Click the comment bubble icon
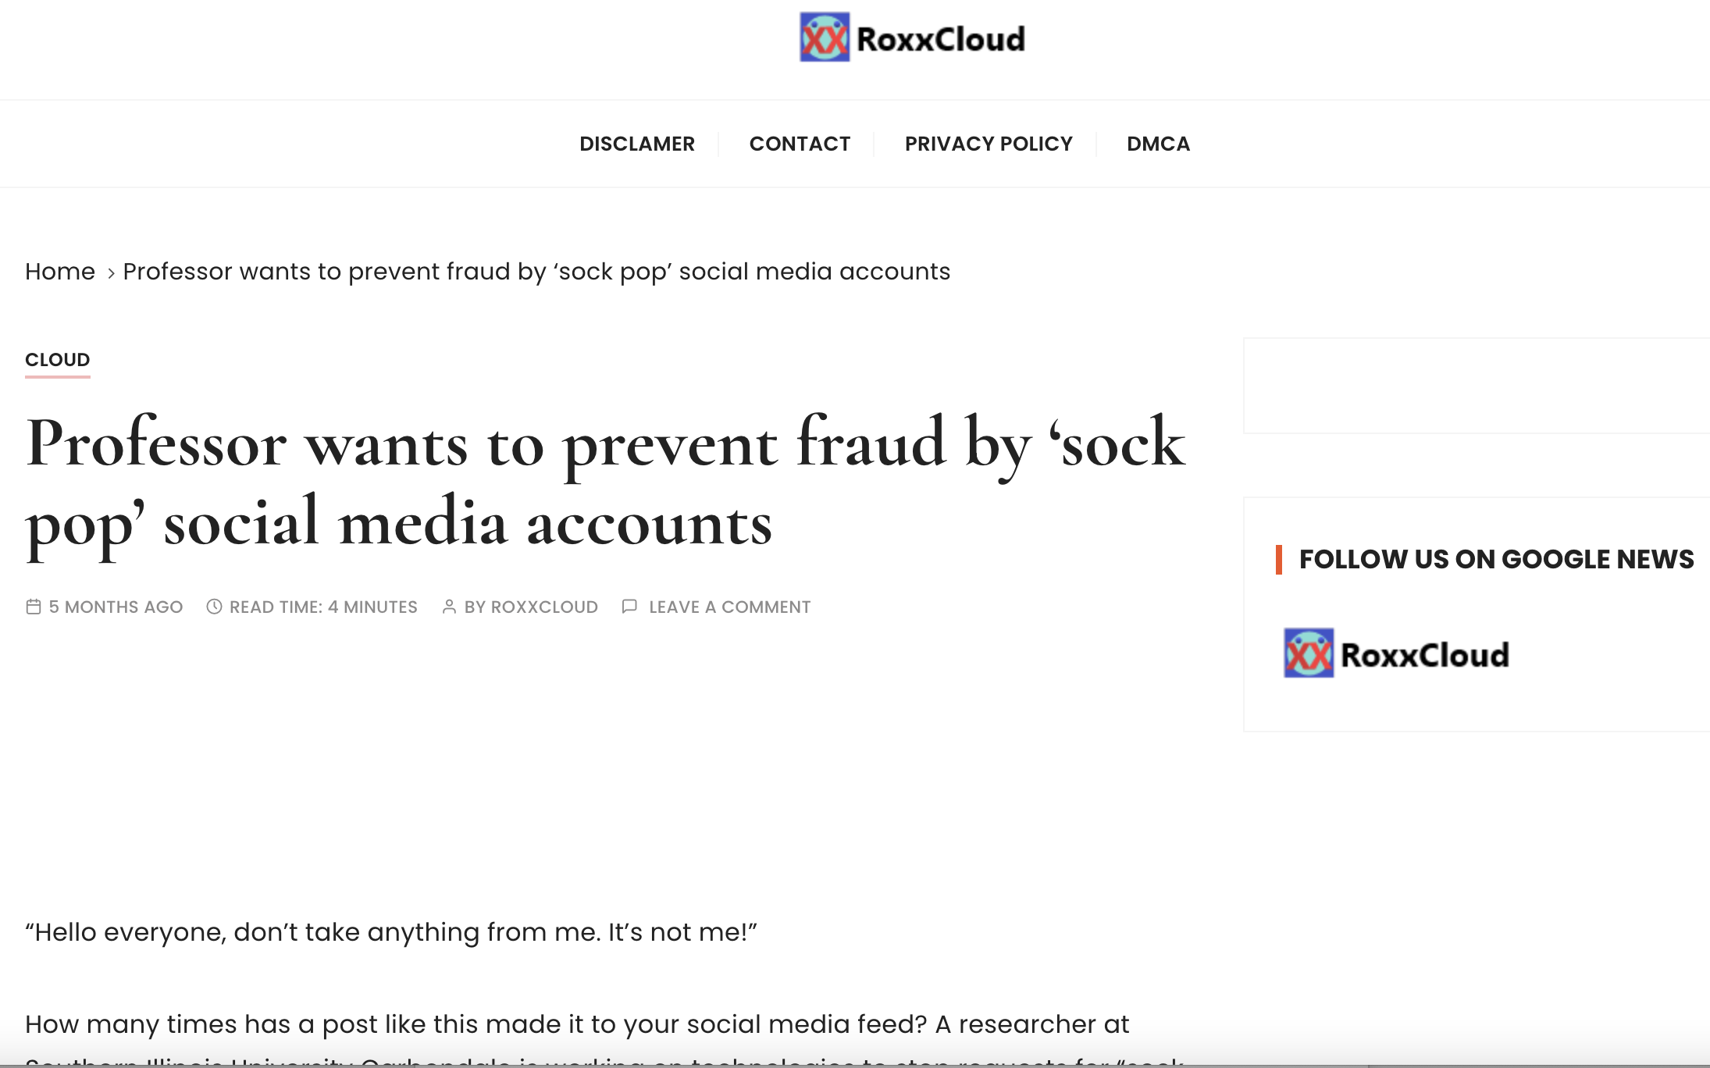 629,607
